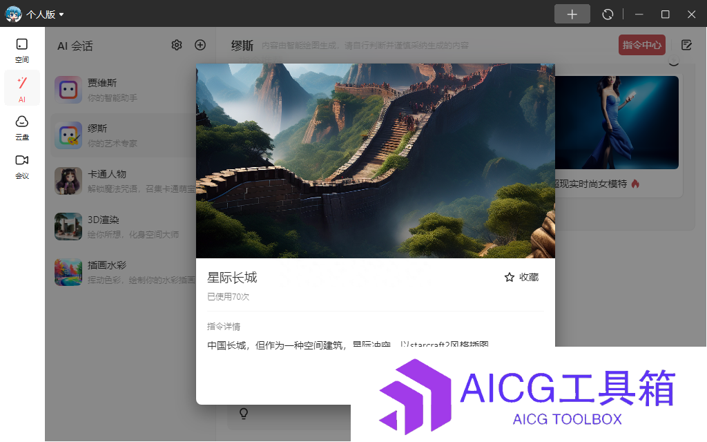Viewport: 707px width, 442px height.
Task: Open AI 会话 settings gear
Action: click(177, 45)
